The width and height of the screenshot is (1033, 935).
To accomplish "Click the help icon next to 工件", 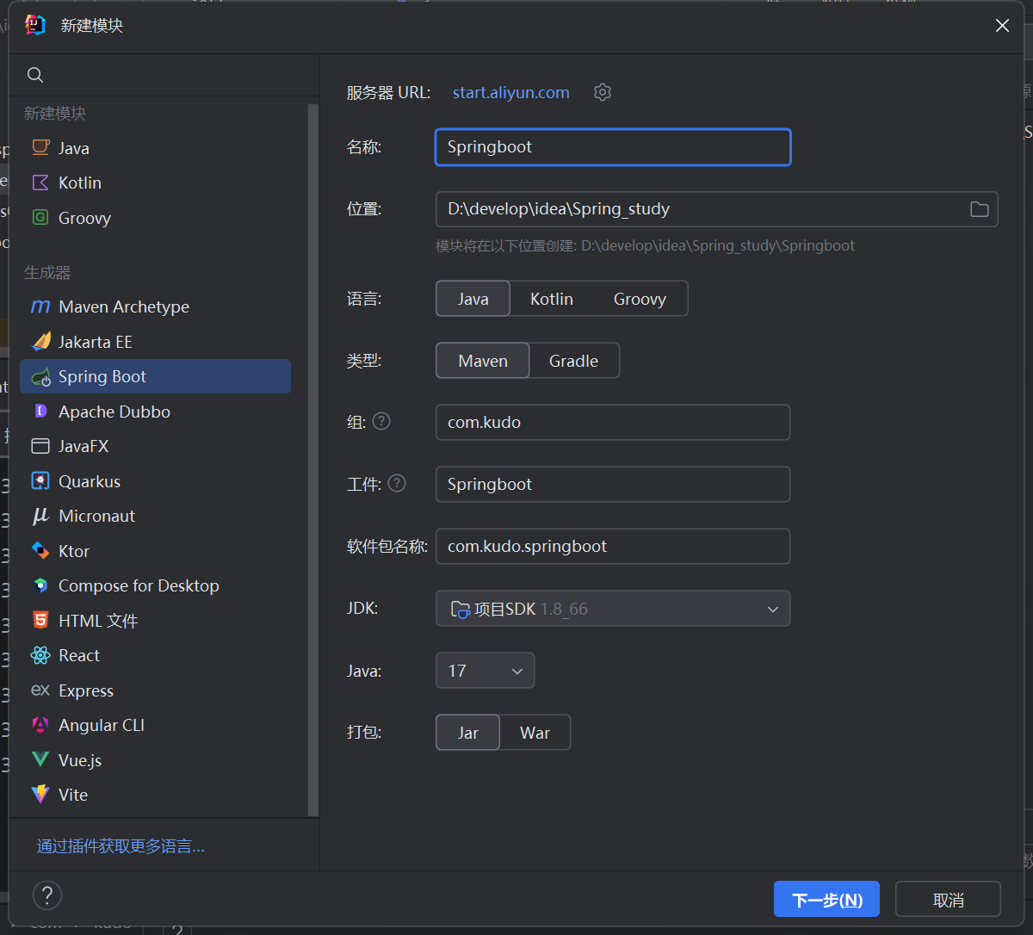I will 397,484.
